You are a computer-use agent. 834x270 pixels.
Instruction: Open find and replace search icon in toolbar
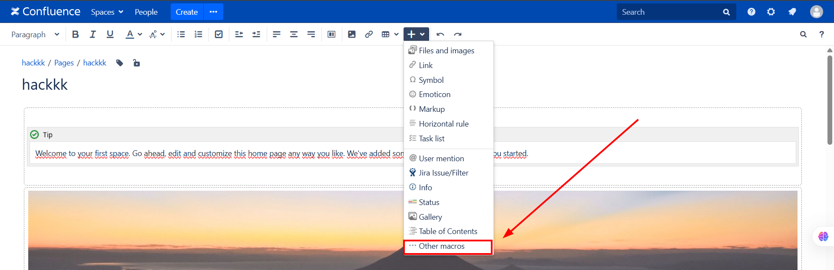tap(803, 34)
